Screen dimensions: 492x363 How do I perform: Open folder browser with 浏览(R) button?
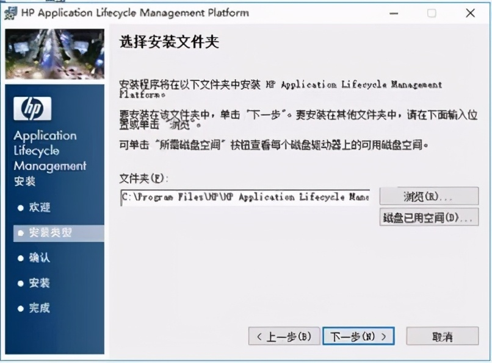tap(429, 196)
